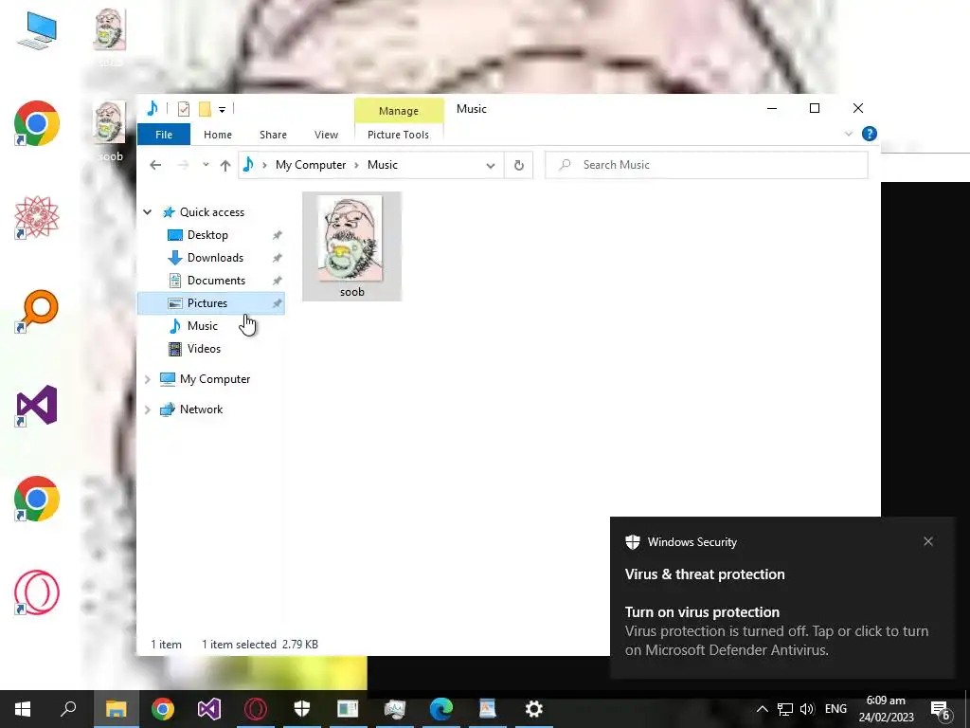
Task: Click the Search Music input field
Action: pyautogui.click(x=706, y=165)
